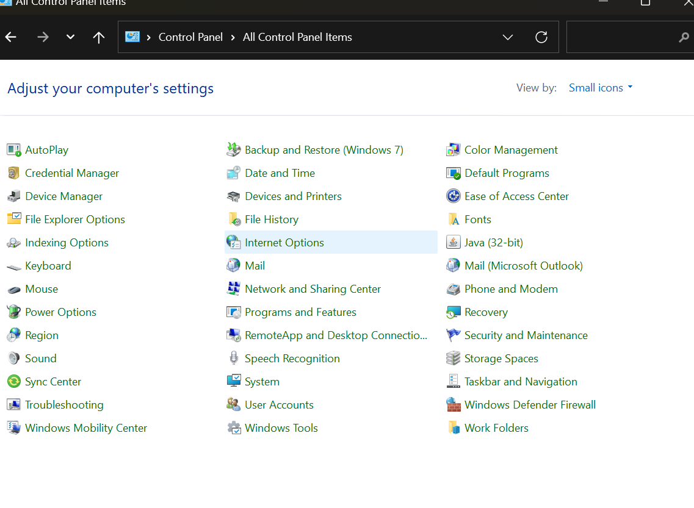
Task: Click the Ease of Access Center icon
Action: [x=454, y=196]
